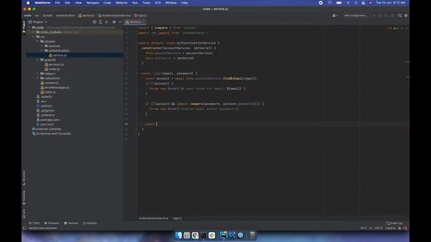Click the locate file target icon in Project panel
The width and height of the screenshot is (431, 242).
pos(94,22)
